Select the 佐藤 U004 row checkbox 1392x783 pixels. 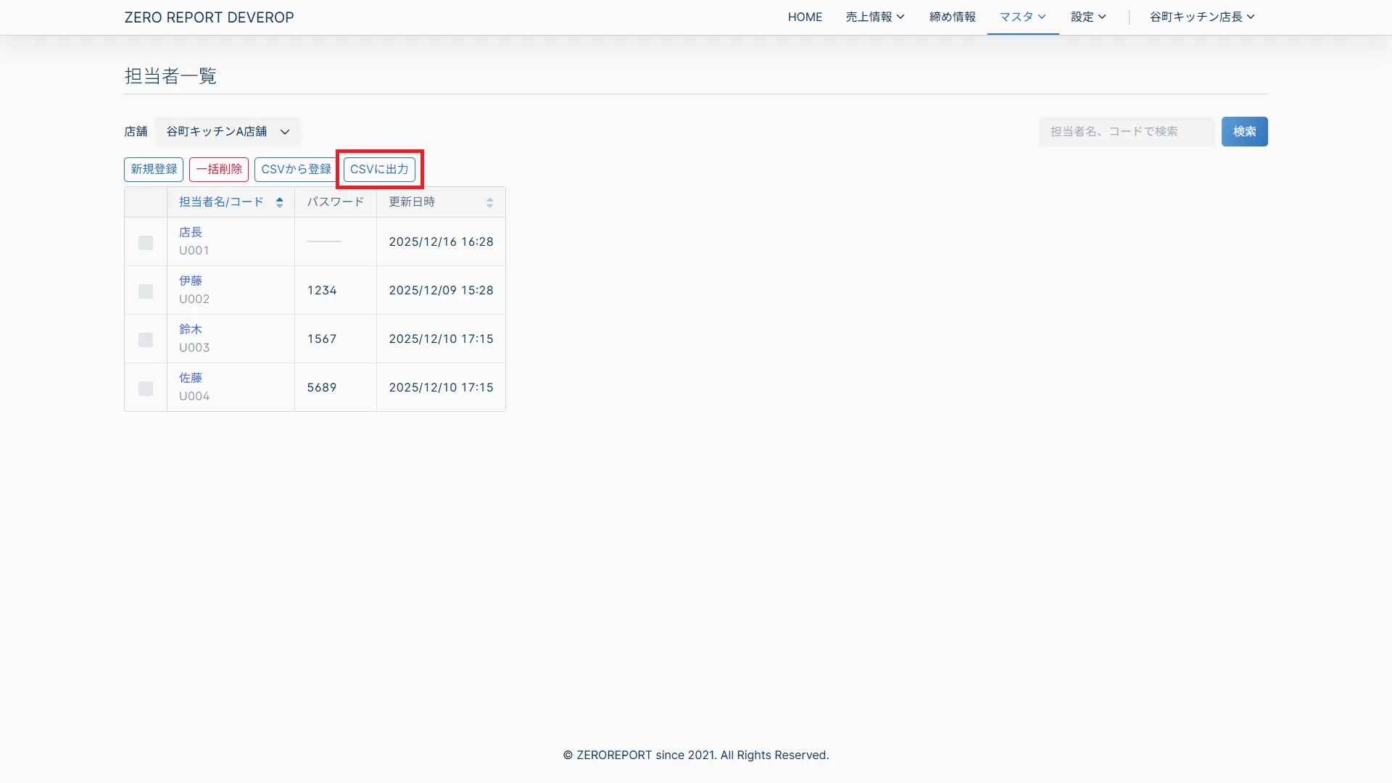(x=146, y=389)
